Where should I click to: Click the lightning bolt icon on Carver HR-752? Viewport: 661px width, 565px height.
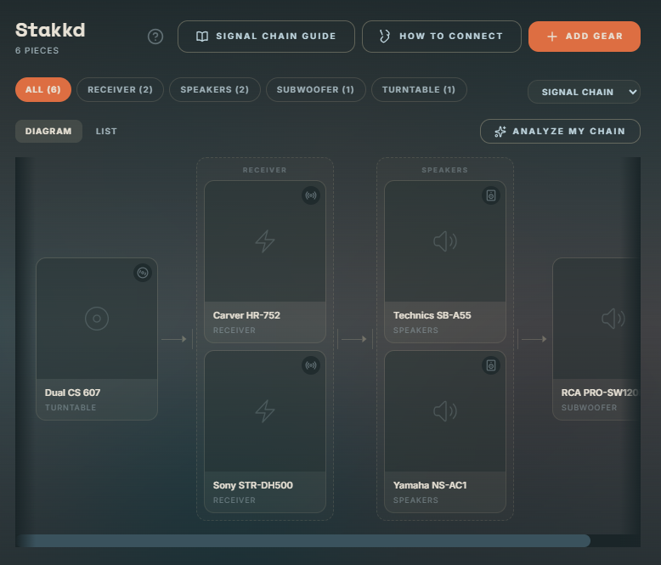coord(265,241)
